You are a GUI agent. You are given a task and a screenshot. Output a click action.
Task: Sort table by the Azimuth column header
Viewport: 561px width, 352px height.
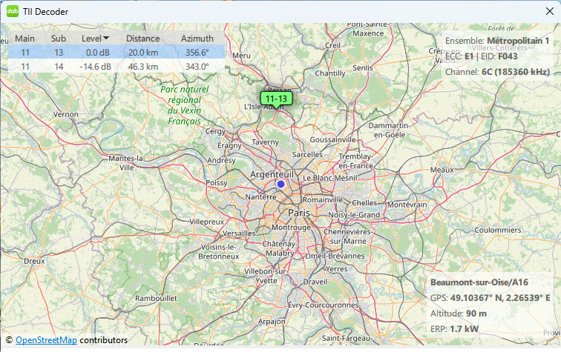point(197,39)
